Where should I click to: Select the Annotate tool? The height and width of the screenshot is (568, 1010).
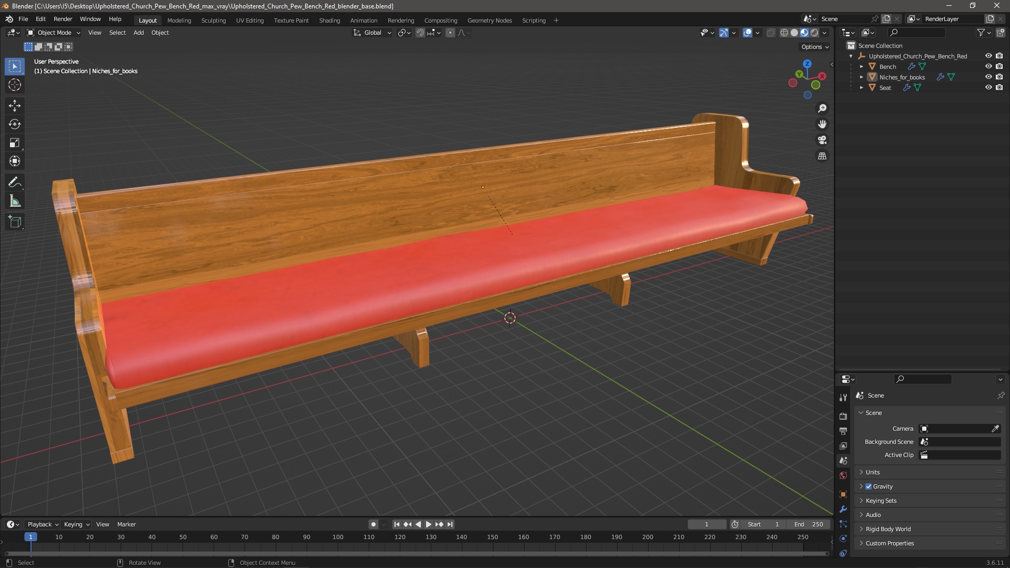tap(15, 182)
